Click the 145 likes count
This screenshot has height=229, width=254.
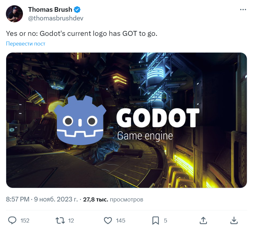(120, 221)
